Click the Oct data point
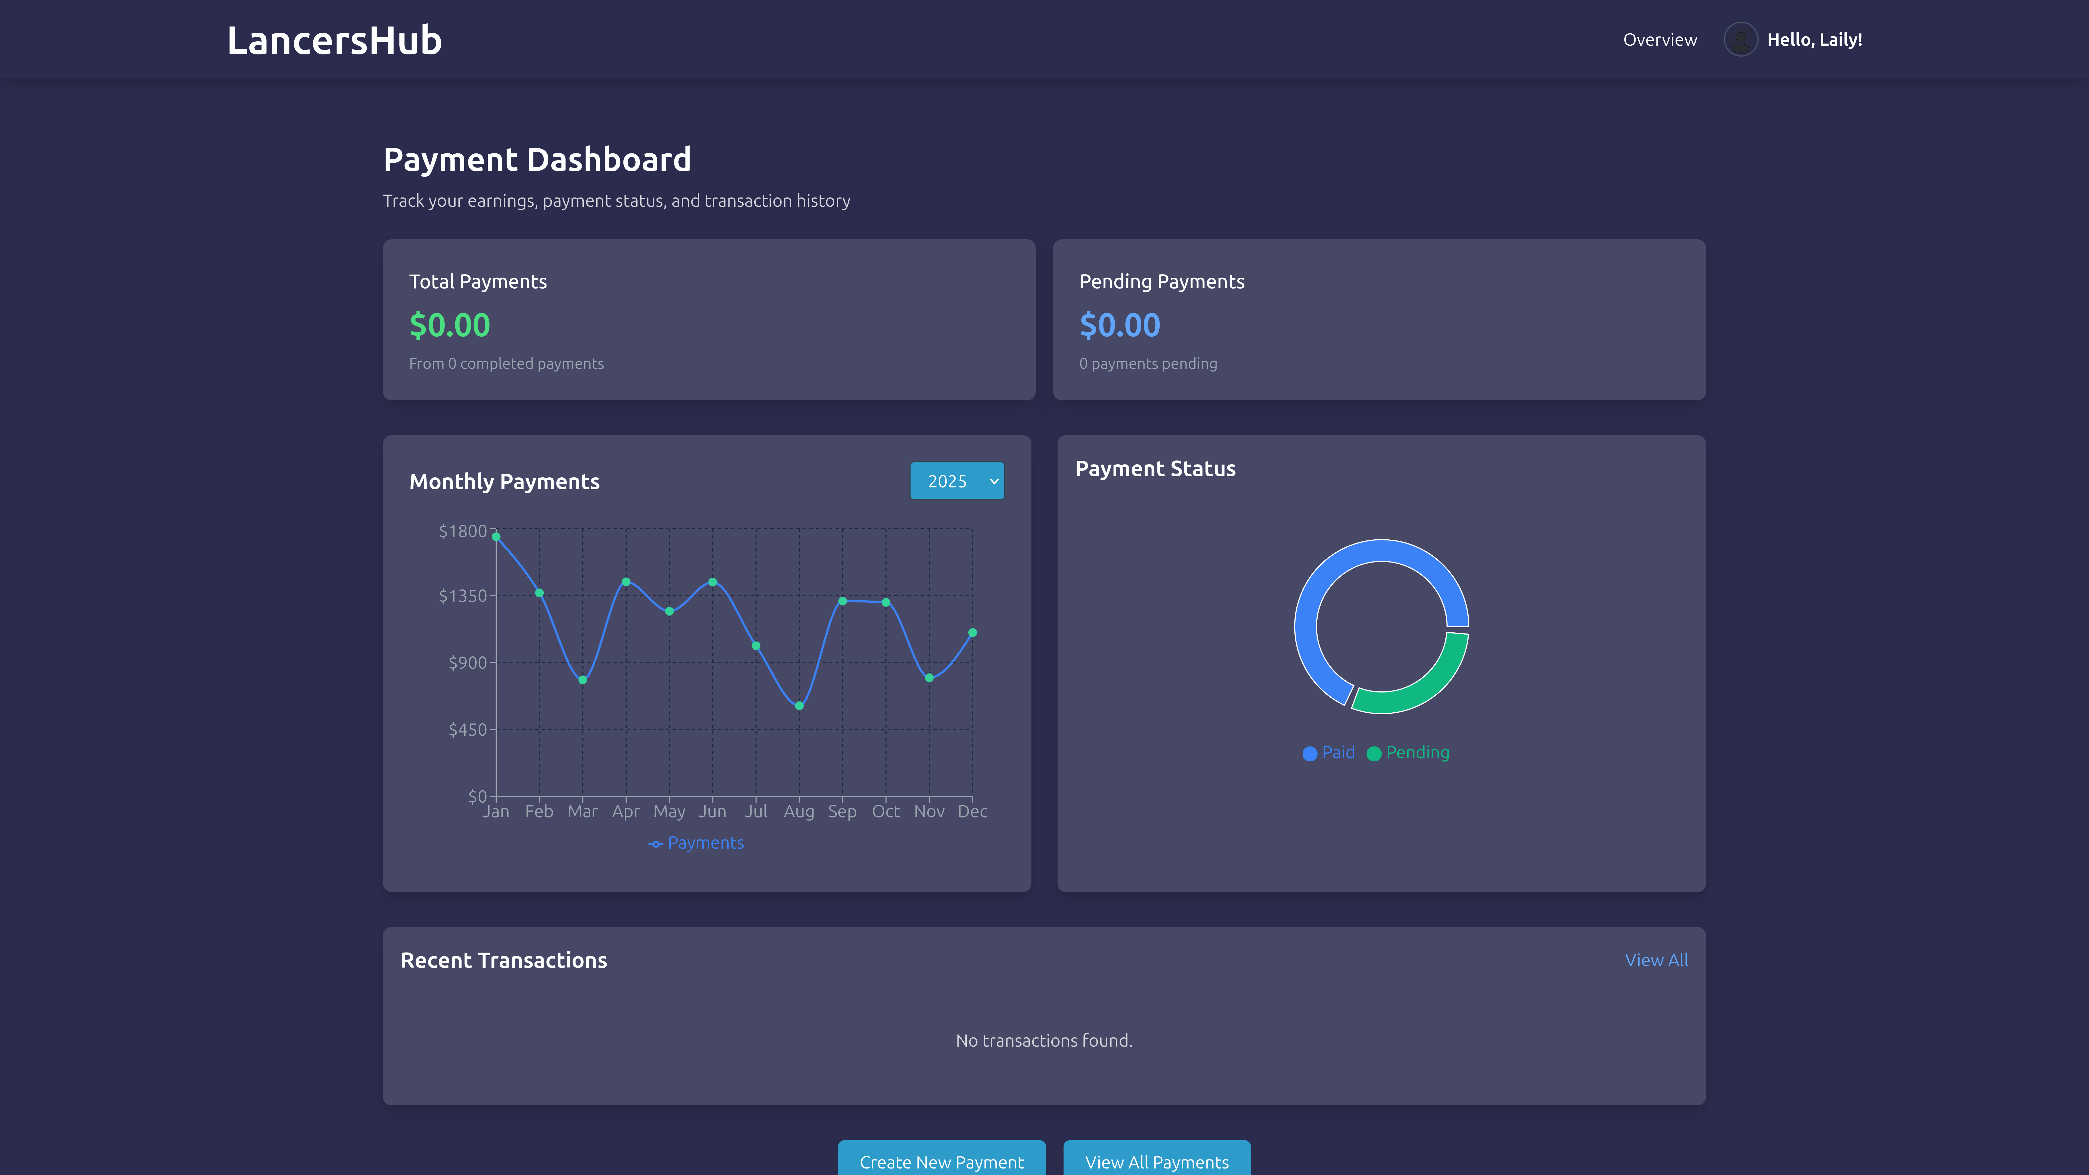2089x1175 pixels. 886,602
